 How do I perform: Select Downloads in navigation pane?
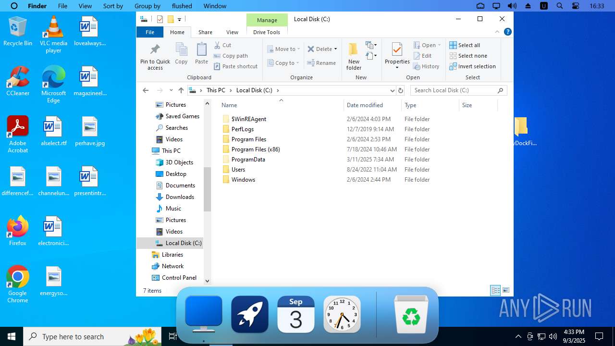(180, 197)
